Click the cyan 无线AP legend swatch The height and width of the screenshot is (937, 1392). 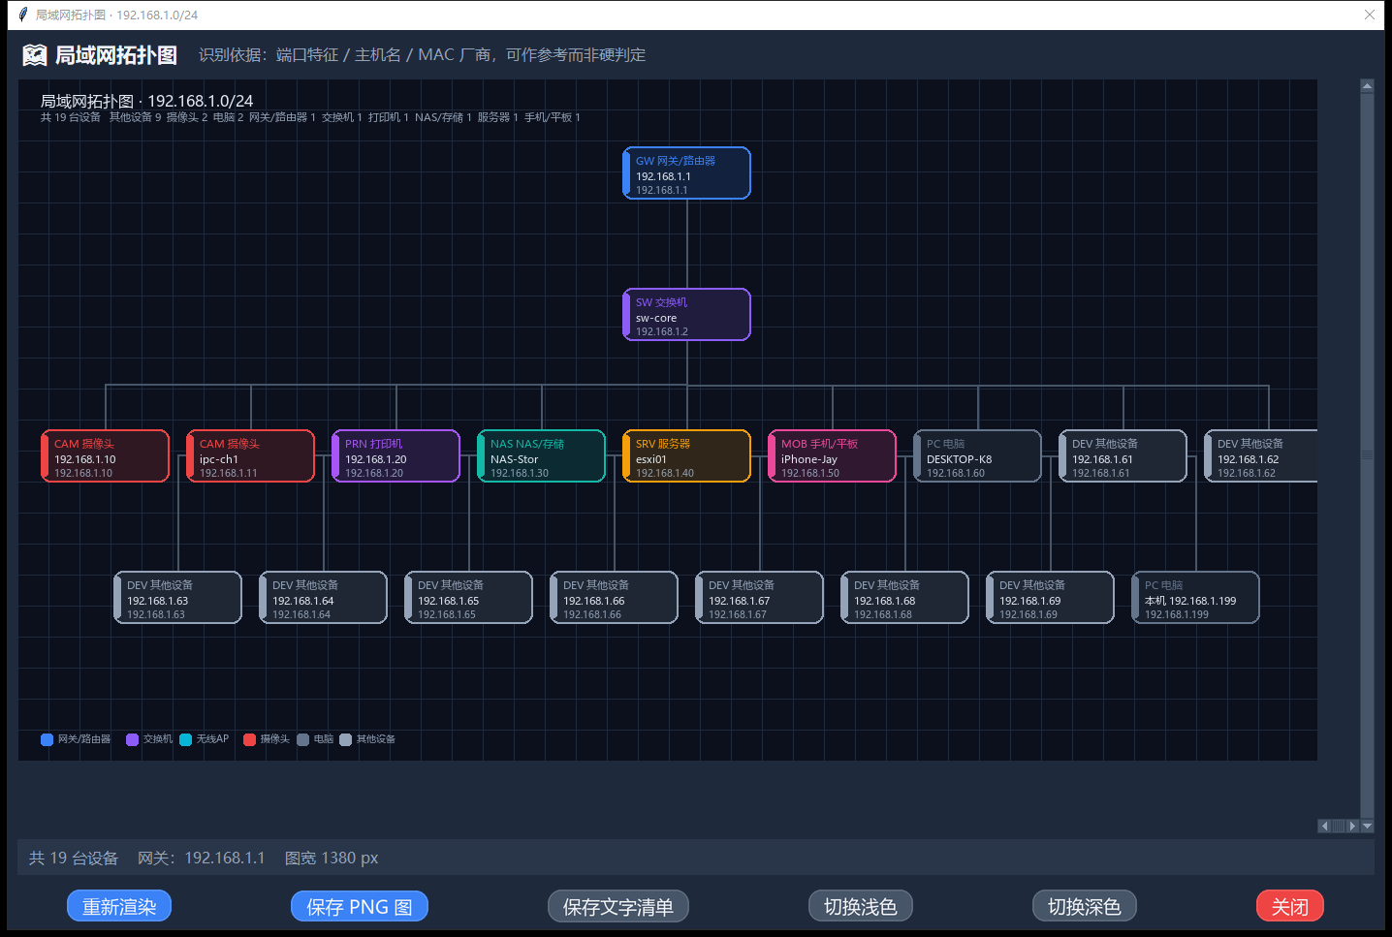click(185, 739)
